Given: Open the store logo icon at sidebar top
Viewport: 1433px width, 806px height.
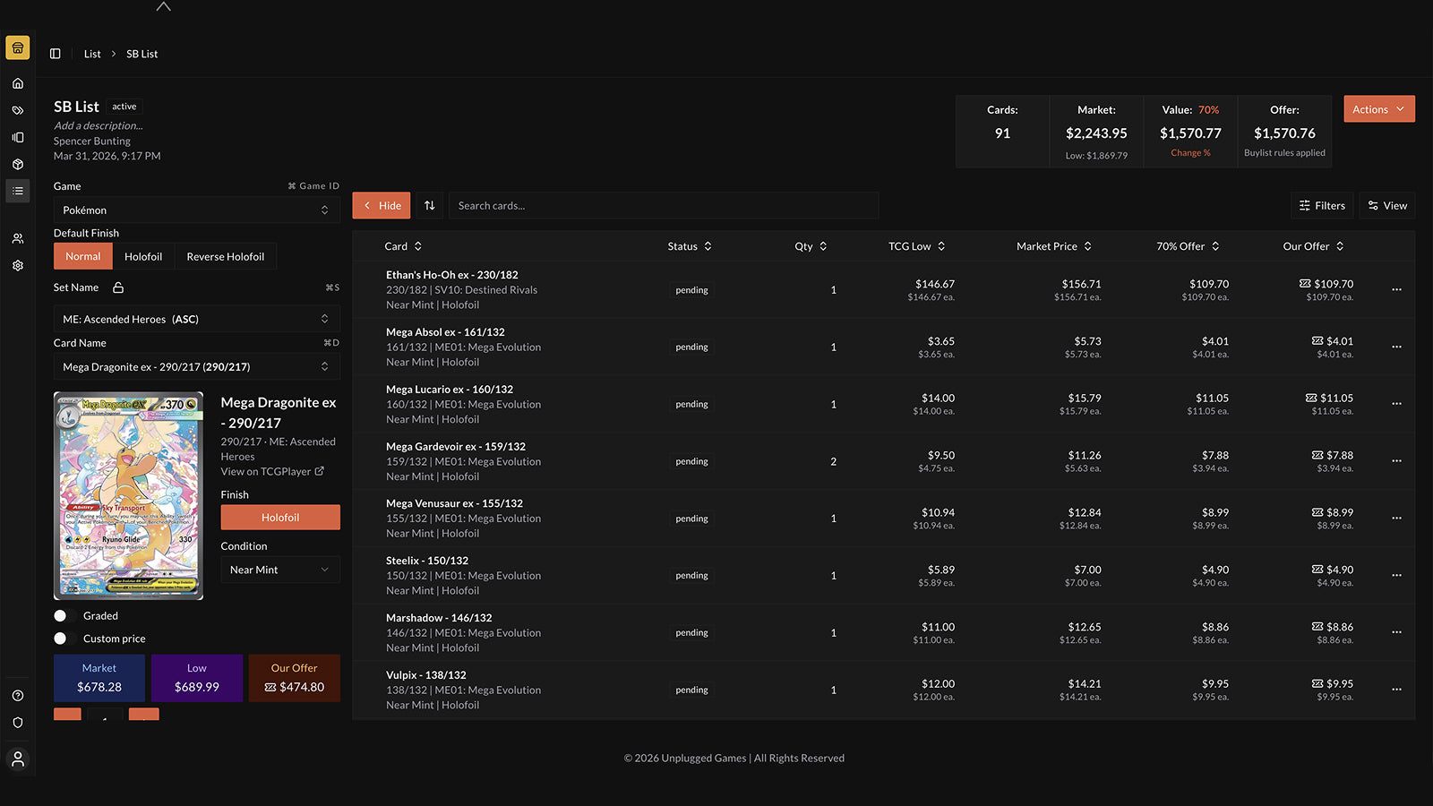Looking at the screenshot, I should pos(18,47).
